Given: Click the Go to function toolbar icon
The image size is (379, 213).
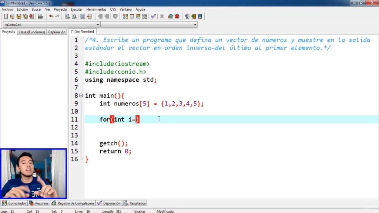Looking at the screenshot, I should tap(83, 16).
